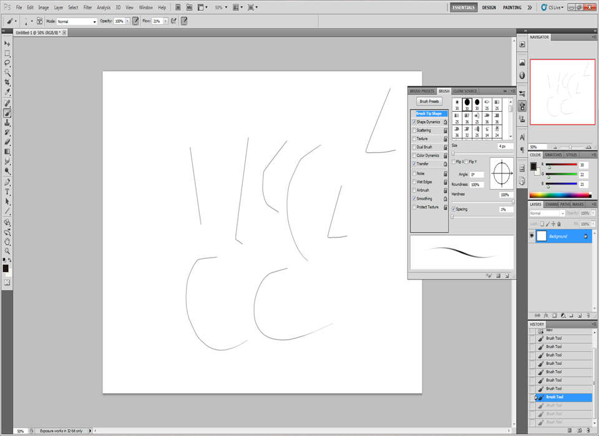Switch to the Swatches tab

coord(553,155)
